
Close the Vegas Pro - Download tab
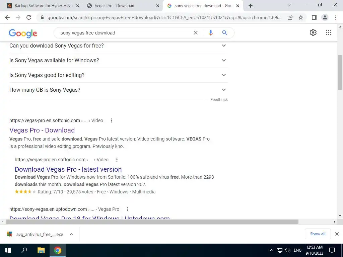158,6
